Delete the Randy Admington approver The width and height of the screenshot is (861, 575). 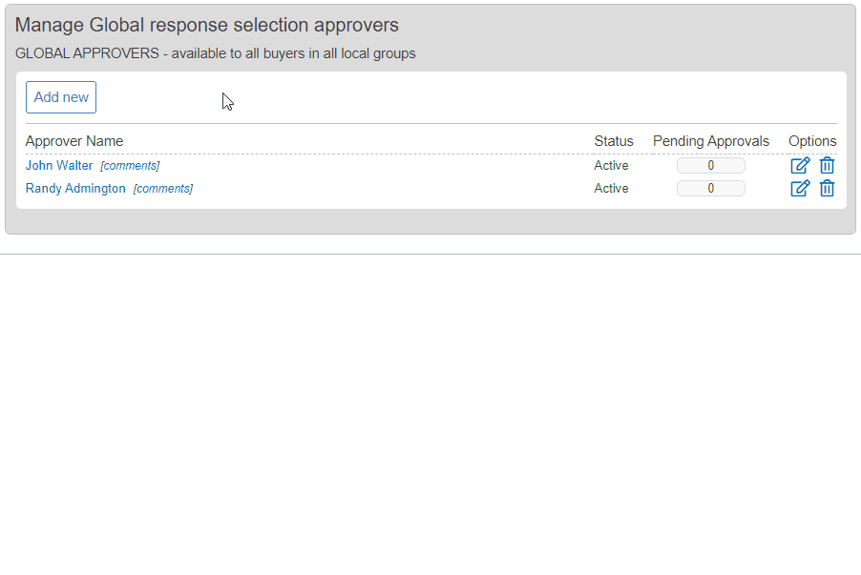click(x=827, y=188)
